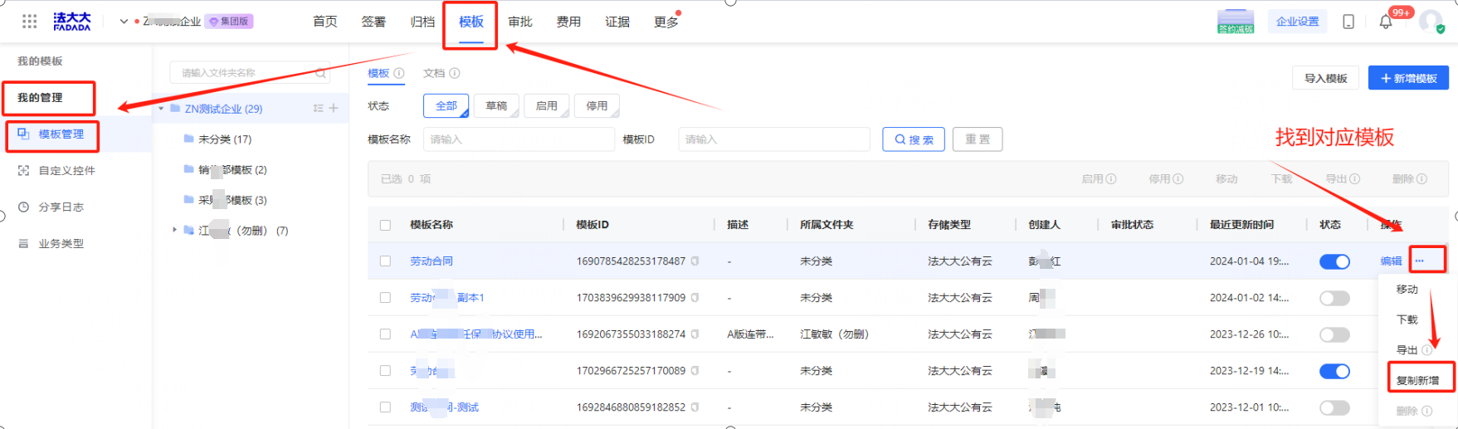This screenshot has height=429, width=1458.
Task: Copy template ID 1692846880859182852
Action: pos(695,407)
